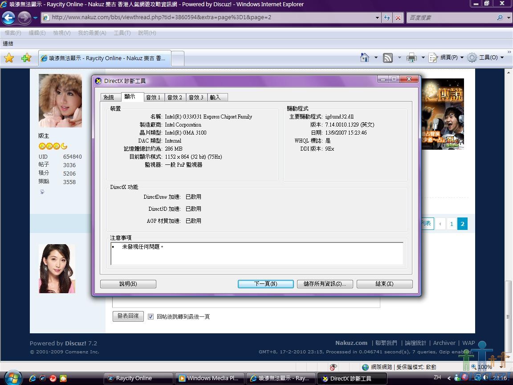Open the search provider dropdown arrow

point(509,18)
